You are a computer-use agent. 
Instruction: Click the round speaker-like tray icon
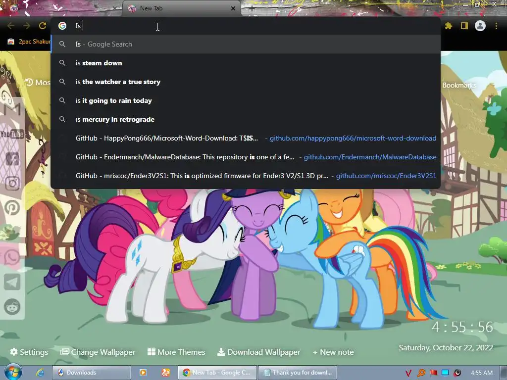(x=457, y=373)
